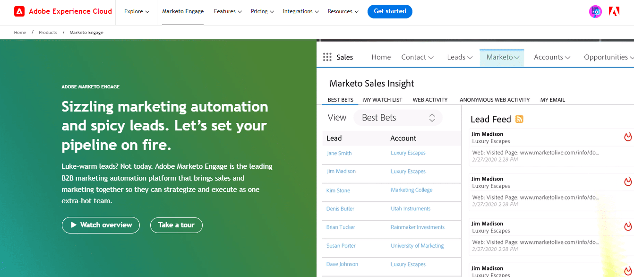The image size is (634, 277).
Task: Select the ANONYMOUS WEB ACTIVITY tab
Action: click(x=494, y=100)
